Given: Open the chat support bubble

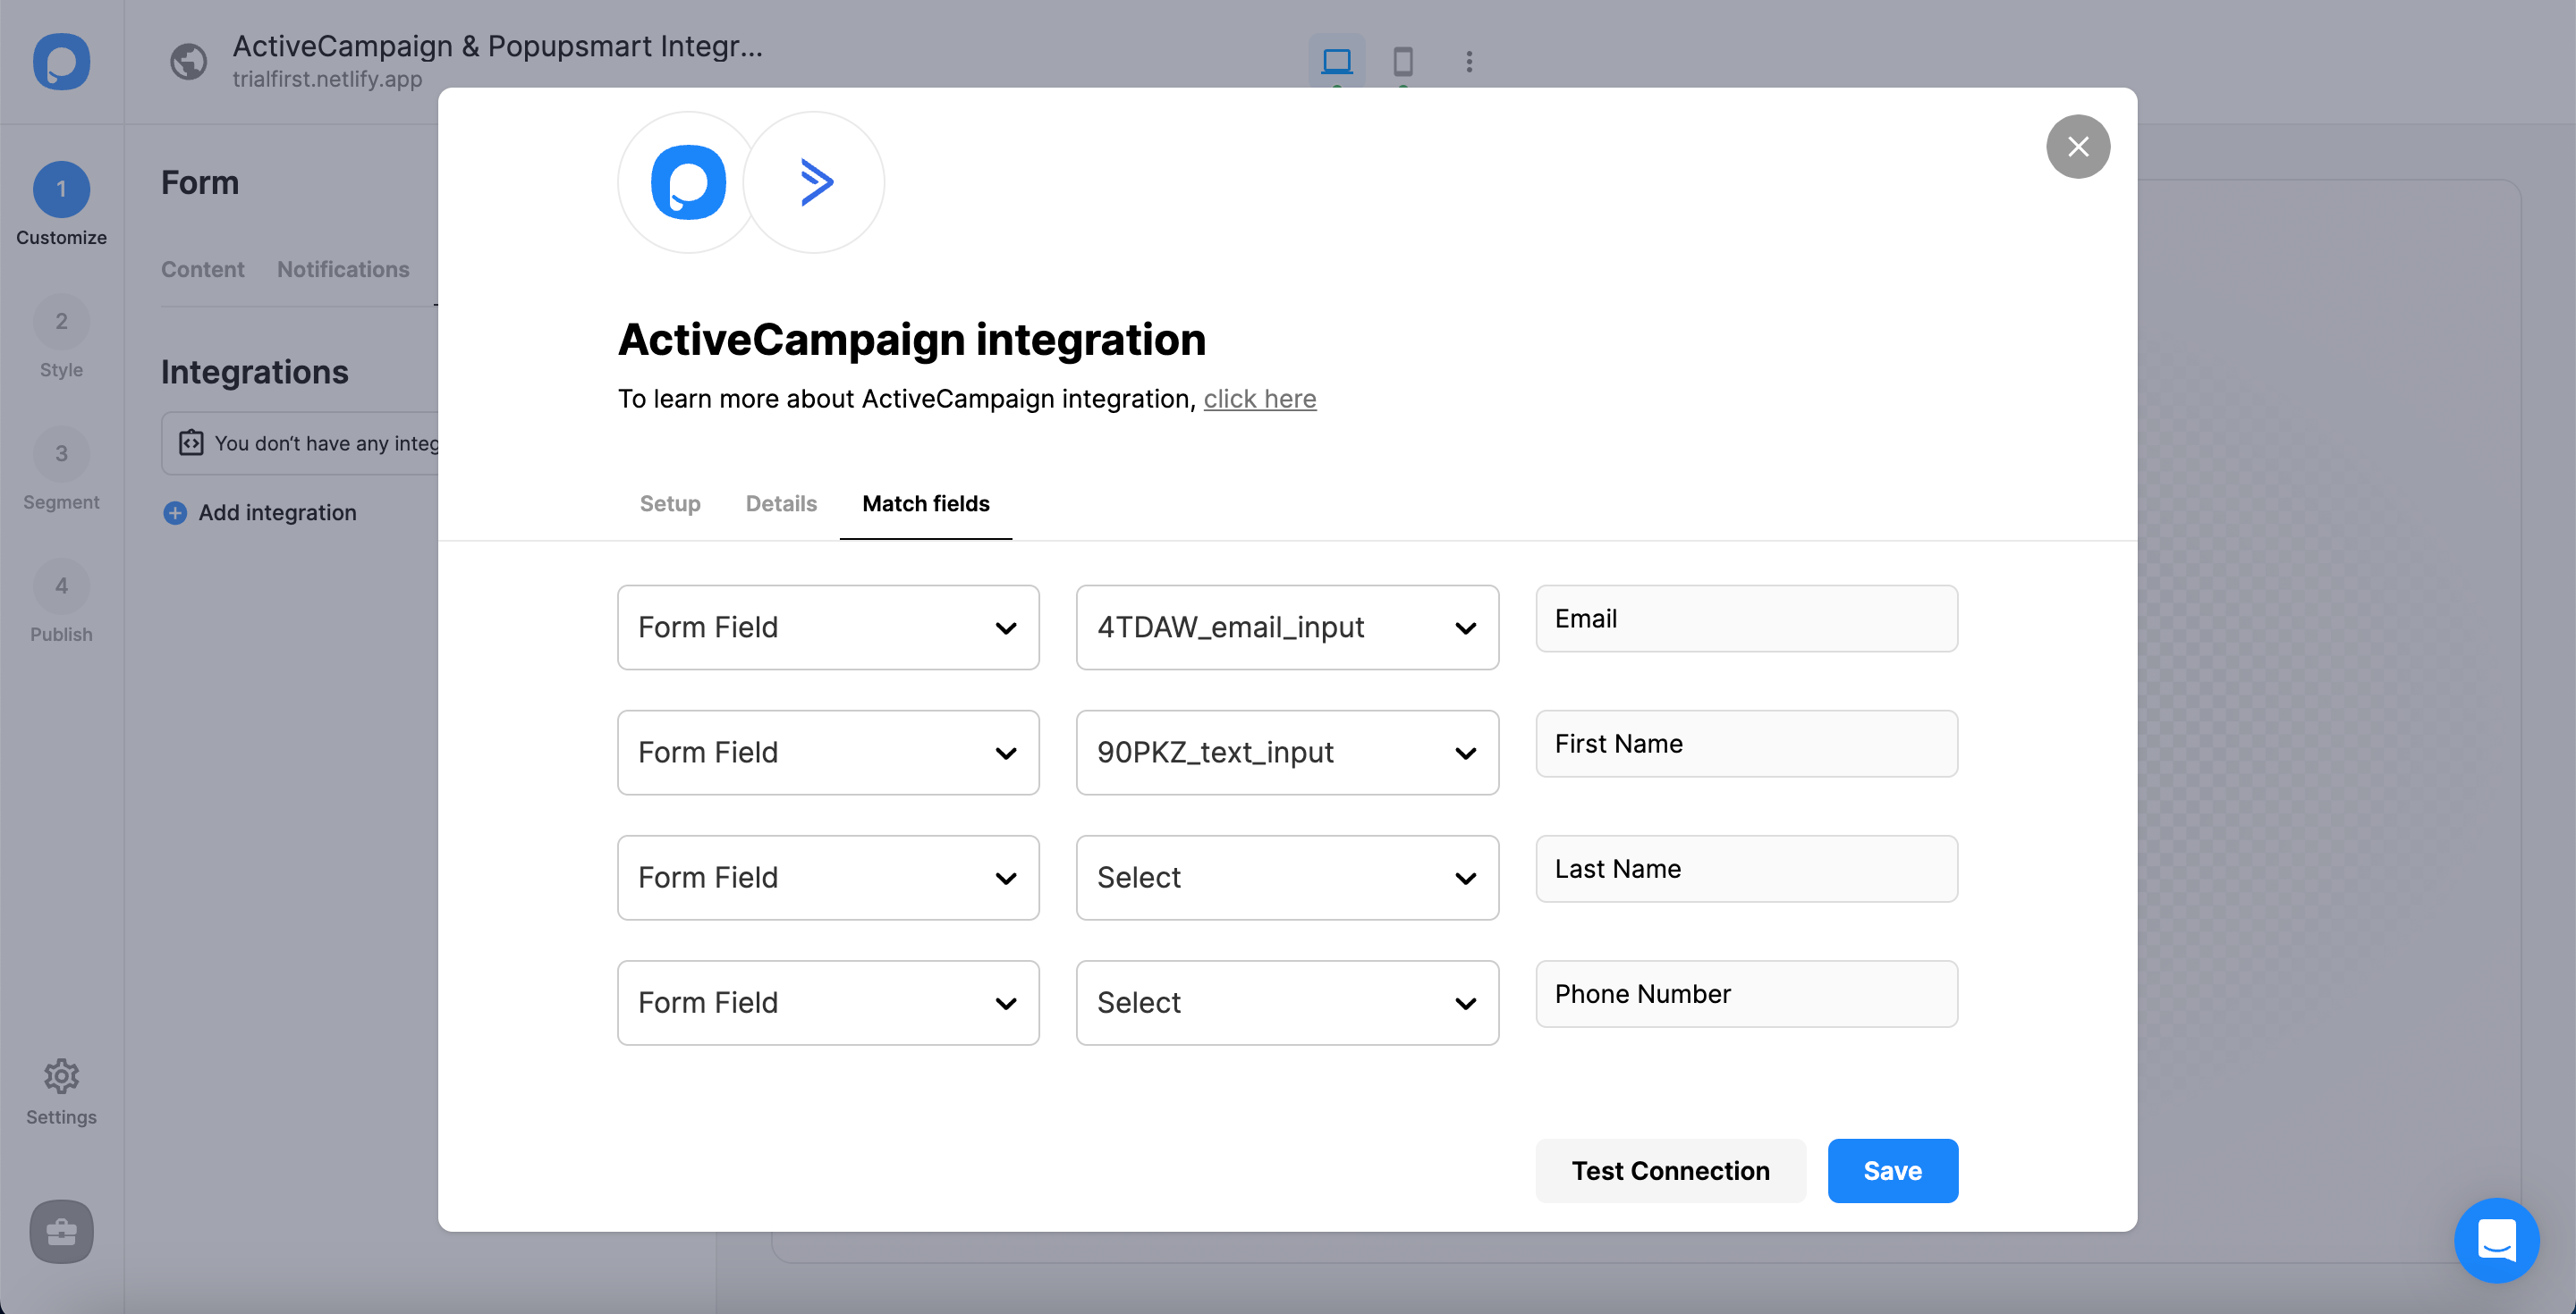Looking at the screenshot, I should [2496, 1240].
